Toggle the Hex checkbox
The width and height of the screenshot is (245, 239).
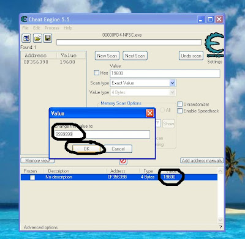tap(96, 73)
